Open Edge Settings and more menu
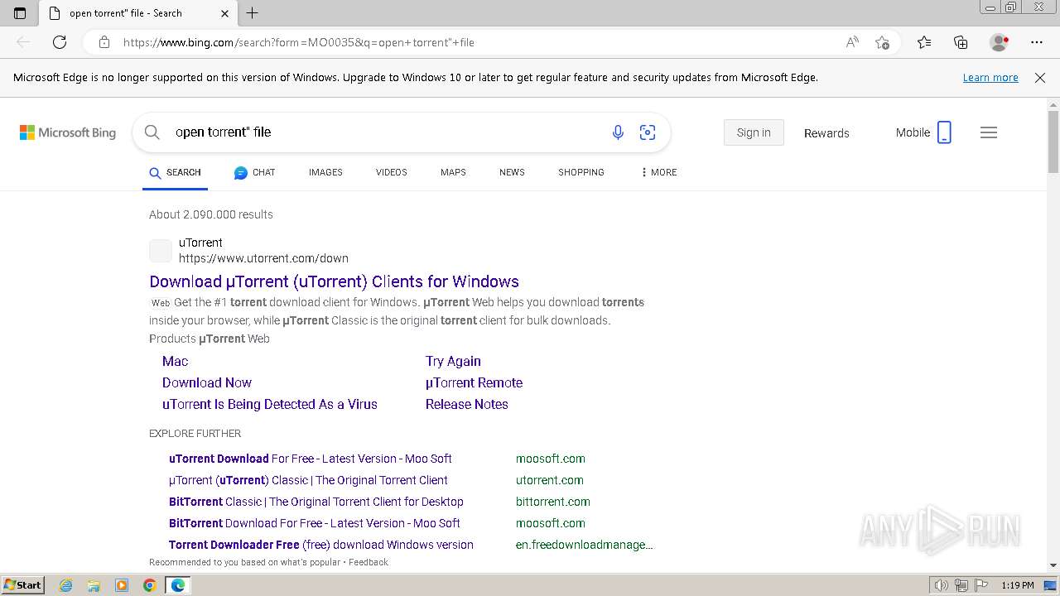 click(1037, 42)
